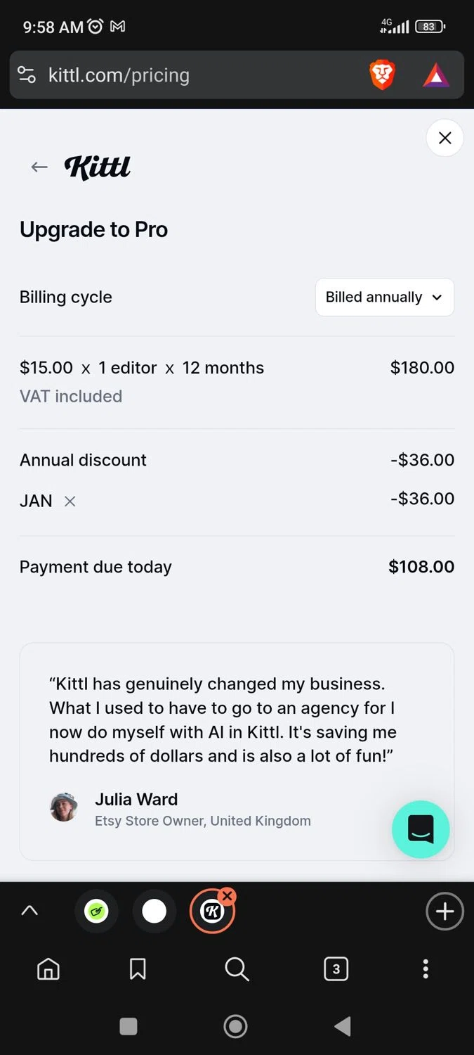The width and height of the screenshot is (474, 1055).
Task: Switch to the green icon tab
Action: (x=97, y=912)
